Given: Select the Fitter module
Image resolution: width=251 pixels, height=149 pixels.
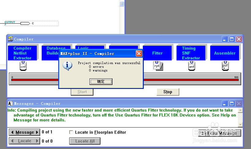Looking at the screenshot, I should click(157, 53).
